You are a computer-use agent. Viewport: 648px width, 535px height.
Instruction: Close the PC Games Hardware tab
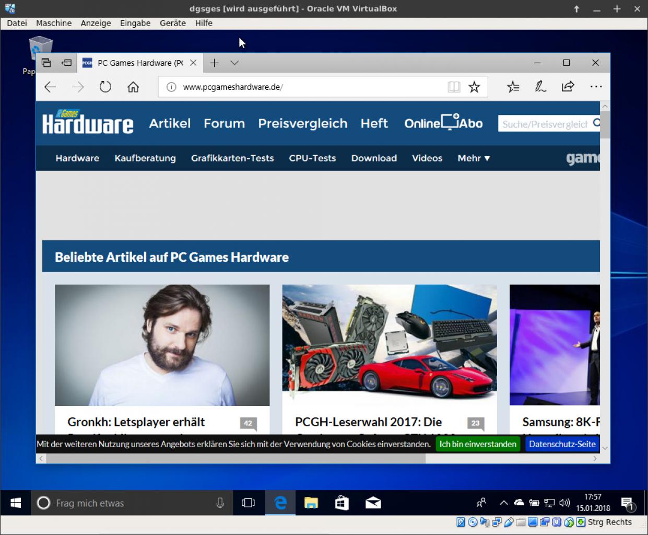[193, 63]
